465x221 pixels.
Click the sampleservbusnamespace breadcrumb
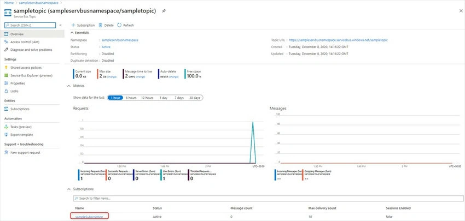pos(38,3)
